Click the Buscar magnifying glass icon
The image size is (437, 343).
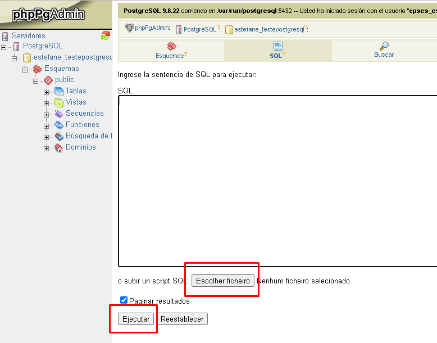tap(384, 46)
